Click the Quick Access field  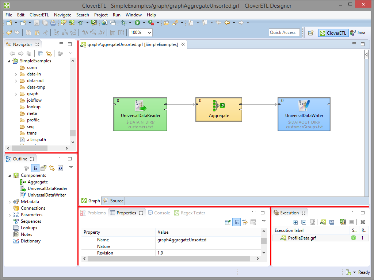(x=284, y=32)
